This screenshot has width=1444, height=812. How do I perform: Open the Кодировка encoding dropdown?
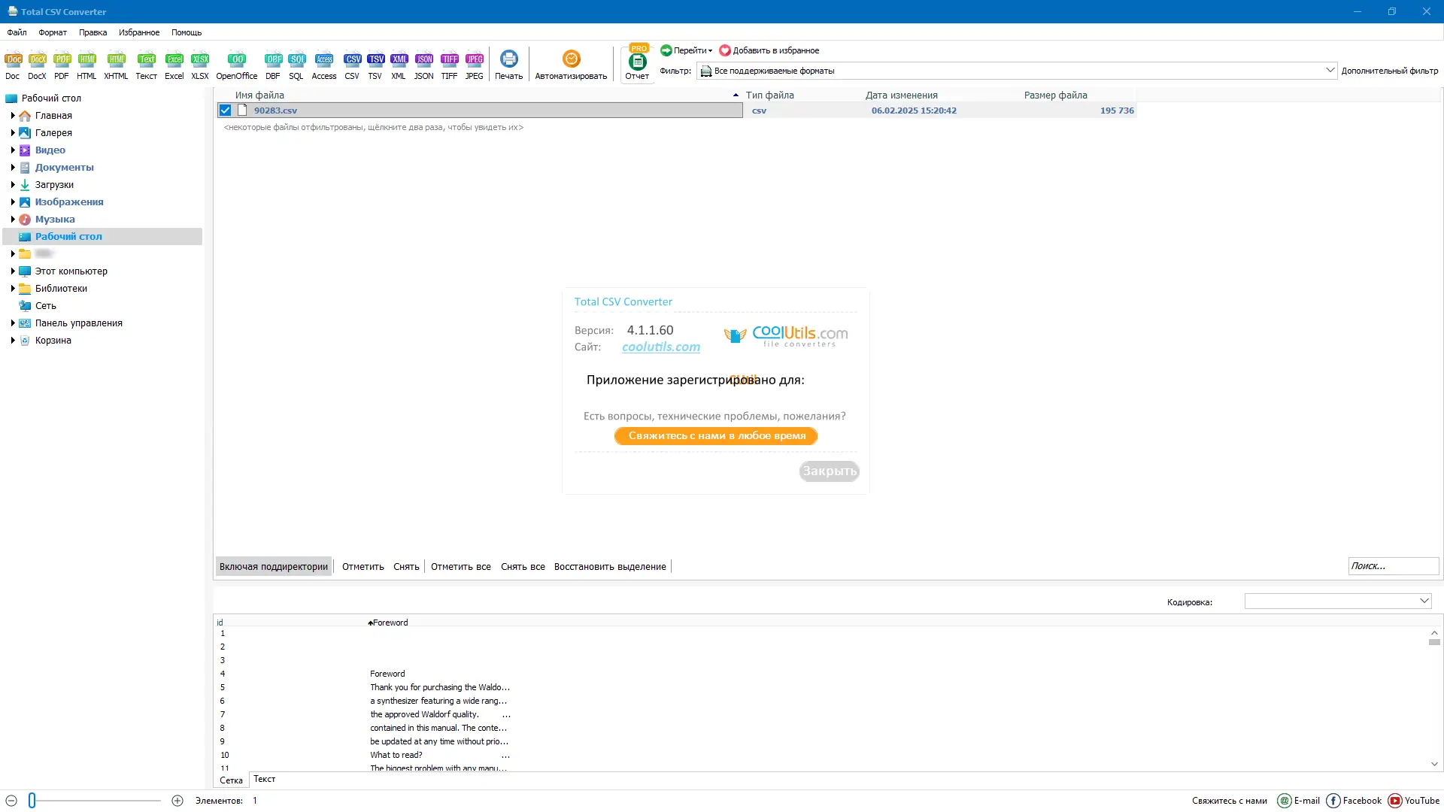point(1423,601)
